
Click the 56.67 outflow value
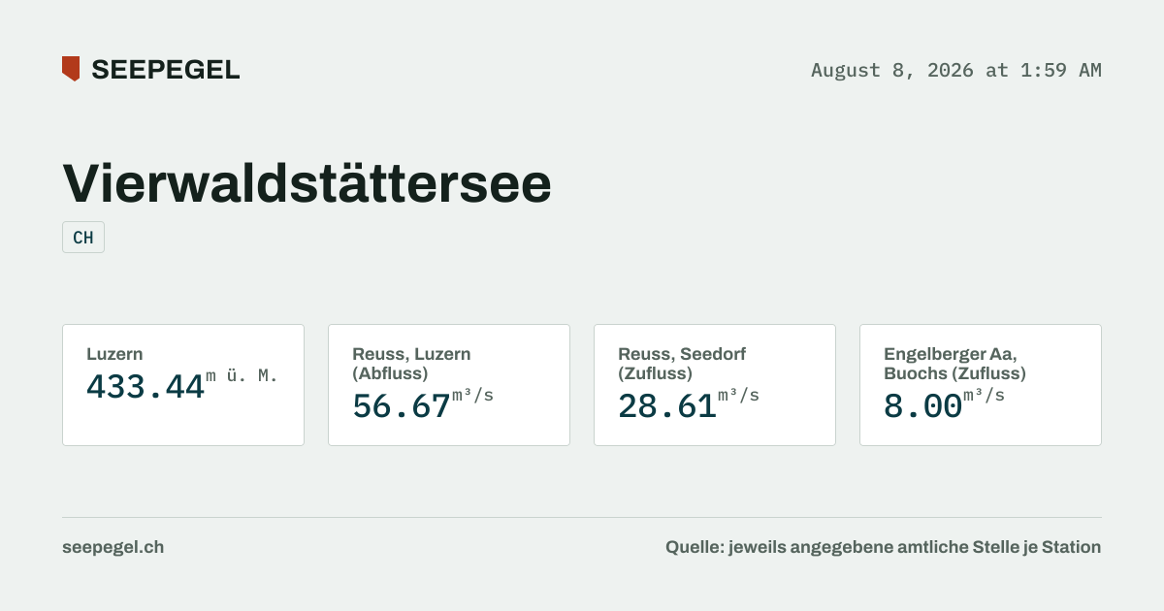[402, 405]
